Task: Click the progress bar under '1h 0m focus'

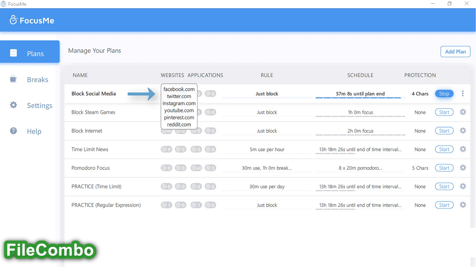Action: (x=360, y=117)
